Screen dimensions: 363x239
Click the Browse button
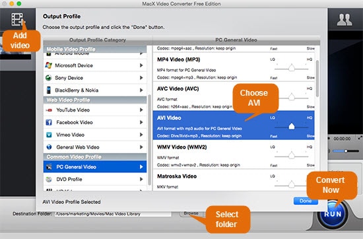pos(191,213)
